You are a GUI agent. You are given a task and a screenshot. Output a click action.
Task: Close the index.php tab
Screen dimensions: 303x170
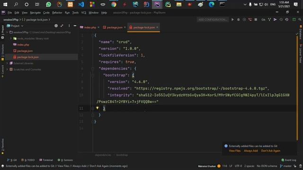pos(98,27)
